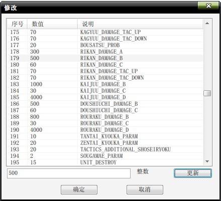This screenshot has height=201, width=221.
Task: Close the 修改 dialog window
Action: pyautogui.click(x=208, y=6)
